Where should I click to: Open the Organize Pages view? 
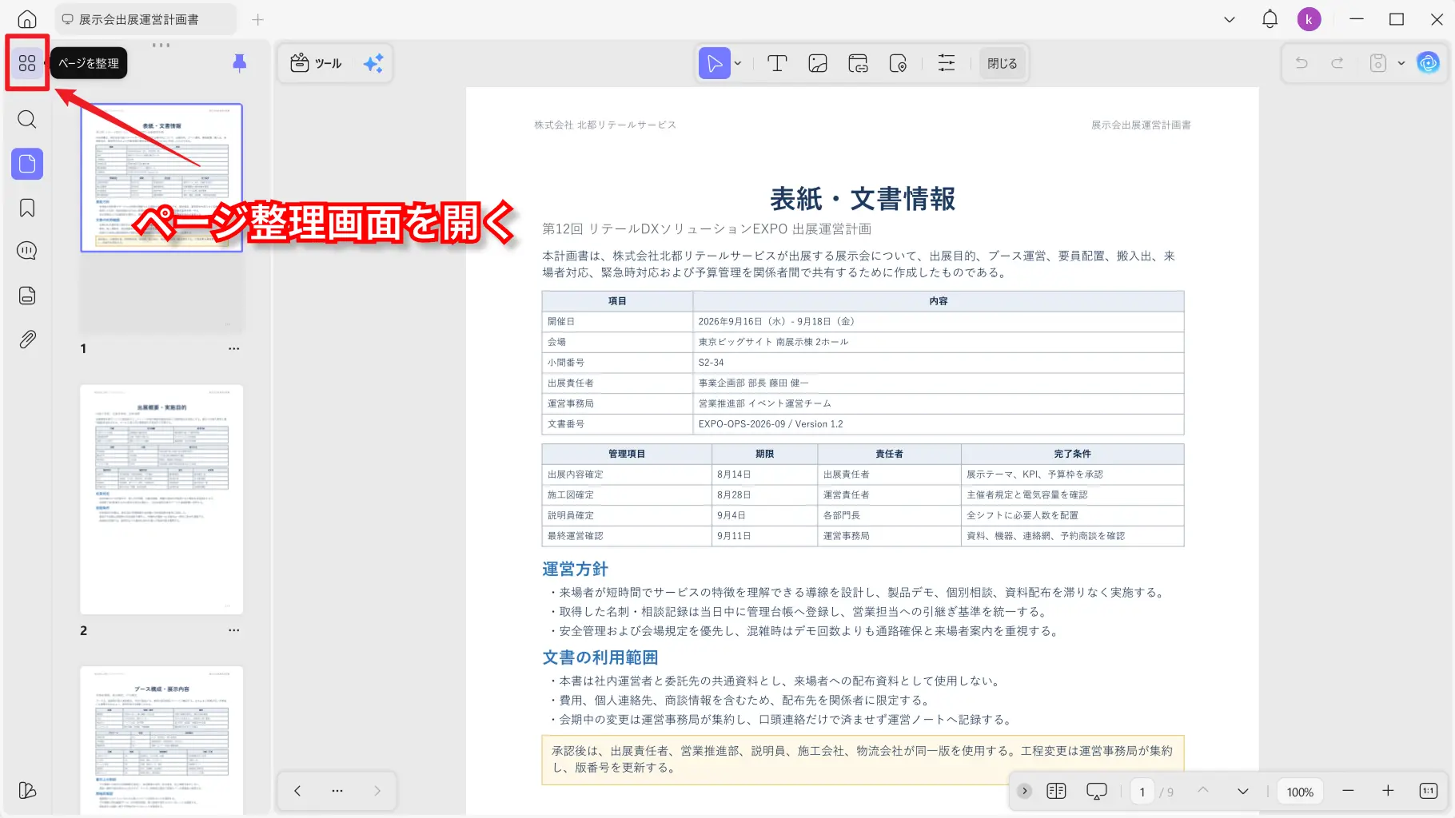coord(27,63)
